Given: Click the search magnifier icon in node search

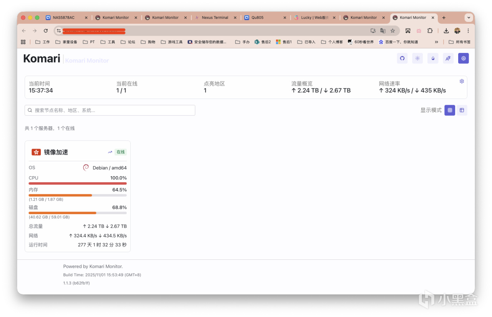Looking at the screenshot, I should coord(30,110).
